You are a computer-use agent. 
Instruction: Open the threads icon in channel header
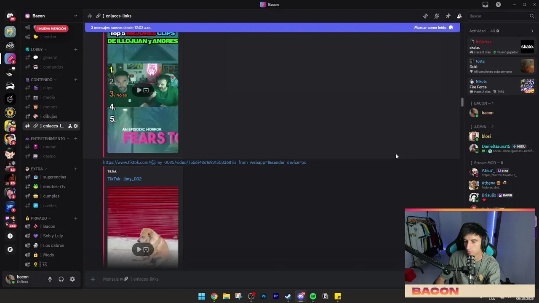pos(425,16)
